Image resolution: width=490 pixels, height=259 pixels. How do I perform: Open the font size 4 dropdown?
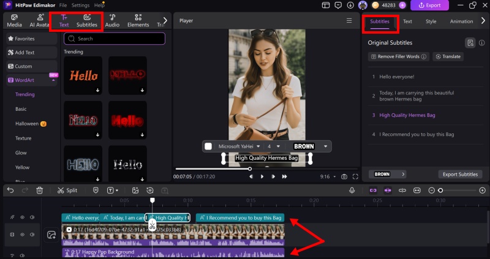point(273,146)
